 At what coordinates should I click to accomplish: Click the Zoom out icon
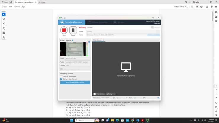(216, 115)
